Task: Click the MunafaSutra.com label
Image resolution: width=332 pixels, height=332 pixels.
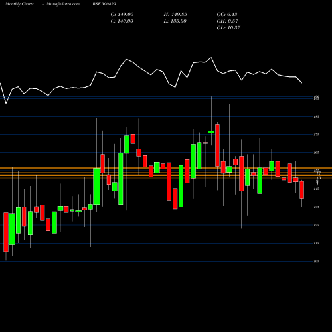Action: (x=63, y=4)
